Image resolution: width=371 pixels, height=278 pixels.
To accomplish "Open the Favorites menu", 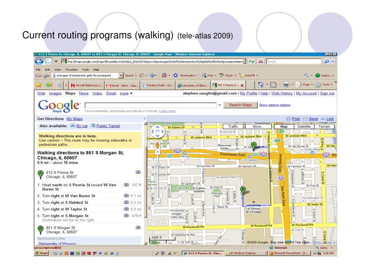I will click(x=71, y=69).
